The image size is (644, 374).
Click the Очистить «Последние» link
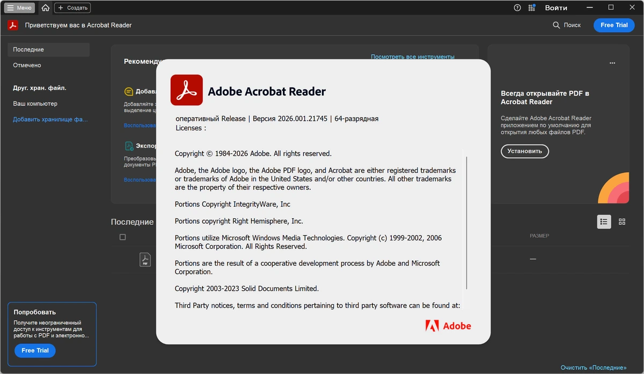pos(594,368)
